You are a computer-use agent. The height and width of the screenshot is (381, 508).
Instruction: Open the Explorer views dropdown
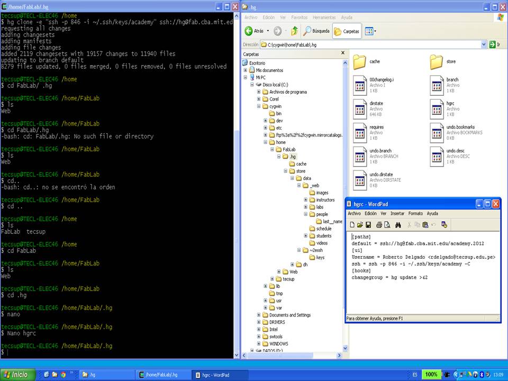coord(370,31)
